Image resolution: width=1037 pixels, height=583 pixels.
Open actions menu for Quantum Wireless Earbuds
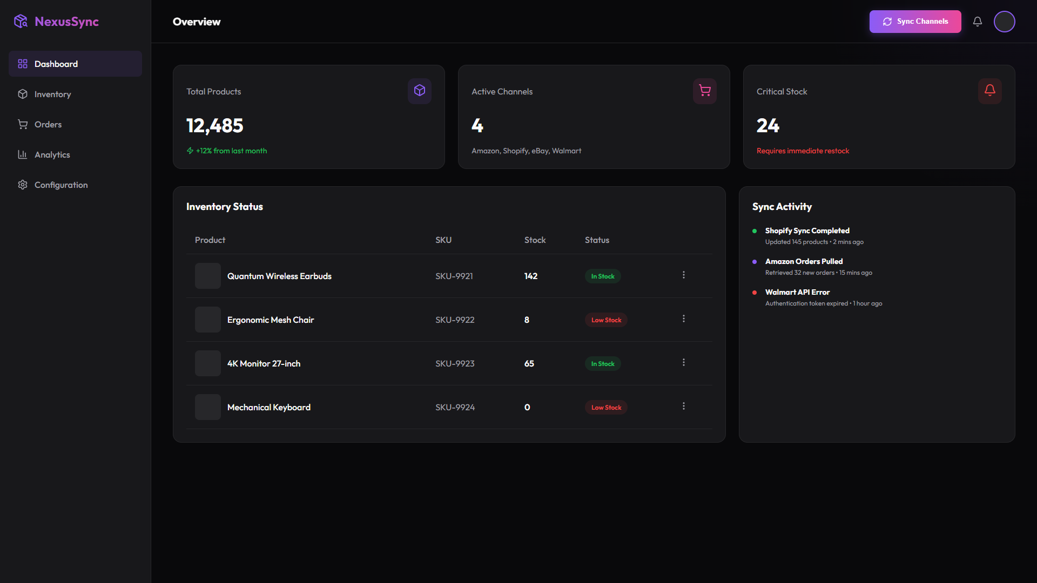(x=684, y=275)
